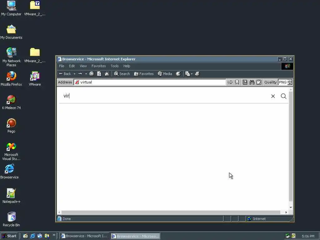Click the Go arrow next to the address bar
Screen dimensions: 320x240
(x=230, y=82)
